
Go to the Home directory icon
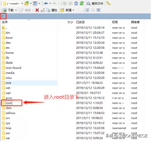(76, 4)
